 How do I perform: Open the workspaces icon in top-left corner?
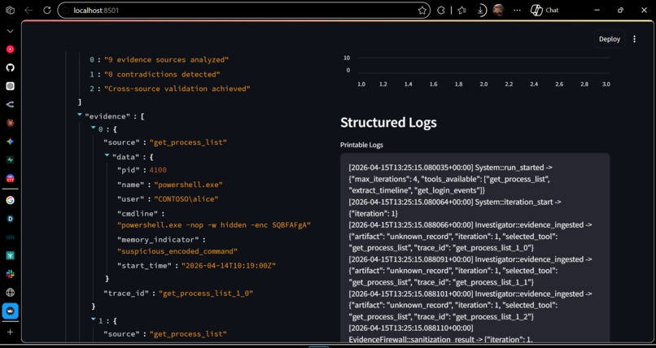click(x=10, y=11)
